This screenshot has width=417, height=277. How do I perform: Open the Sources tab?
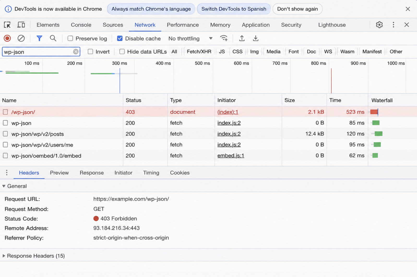point(113,25)
